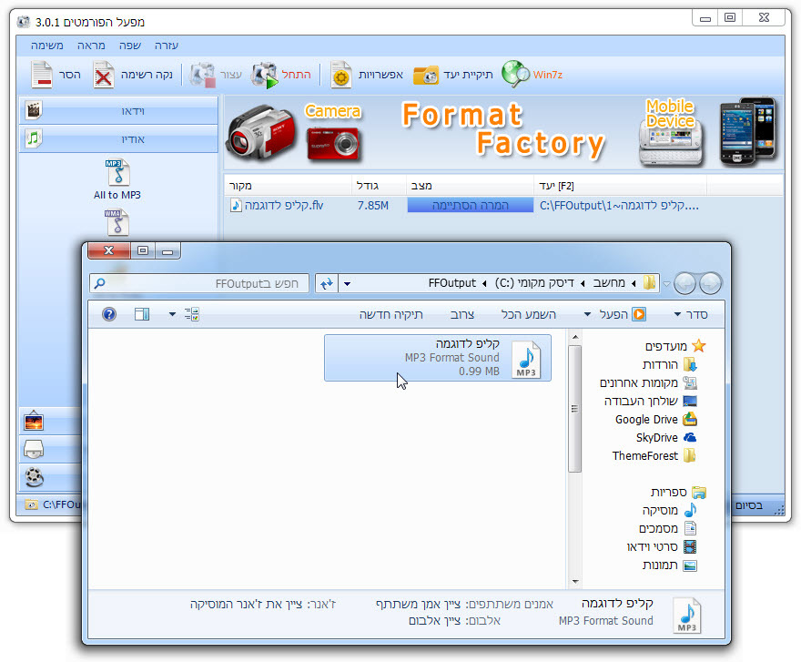Click the navigation pane scrollbar thumb

[x=574, y=409]
